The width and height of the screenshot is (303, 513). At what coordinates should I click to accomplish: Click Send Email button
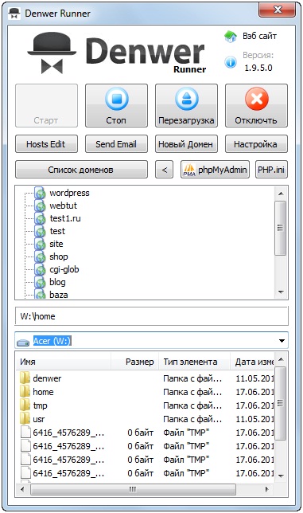pyautogui.click(x=116, y=144)
